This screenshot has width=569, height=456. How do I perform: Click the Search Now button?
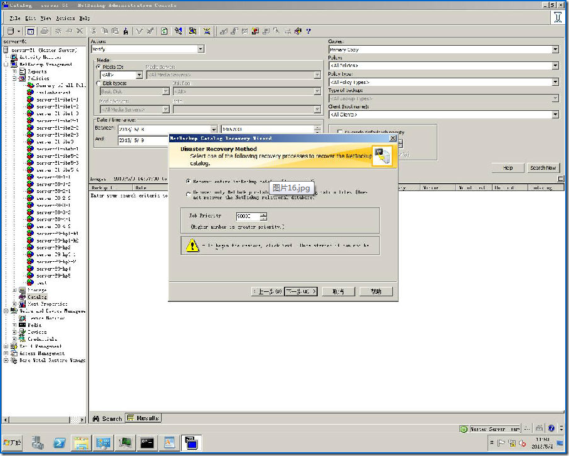click(543, 168)
